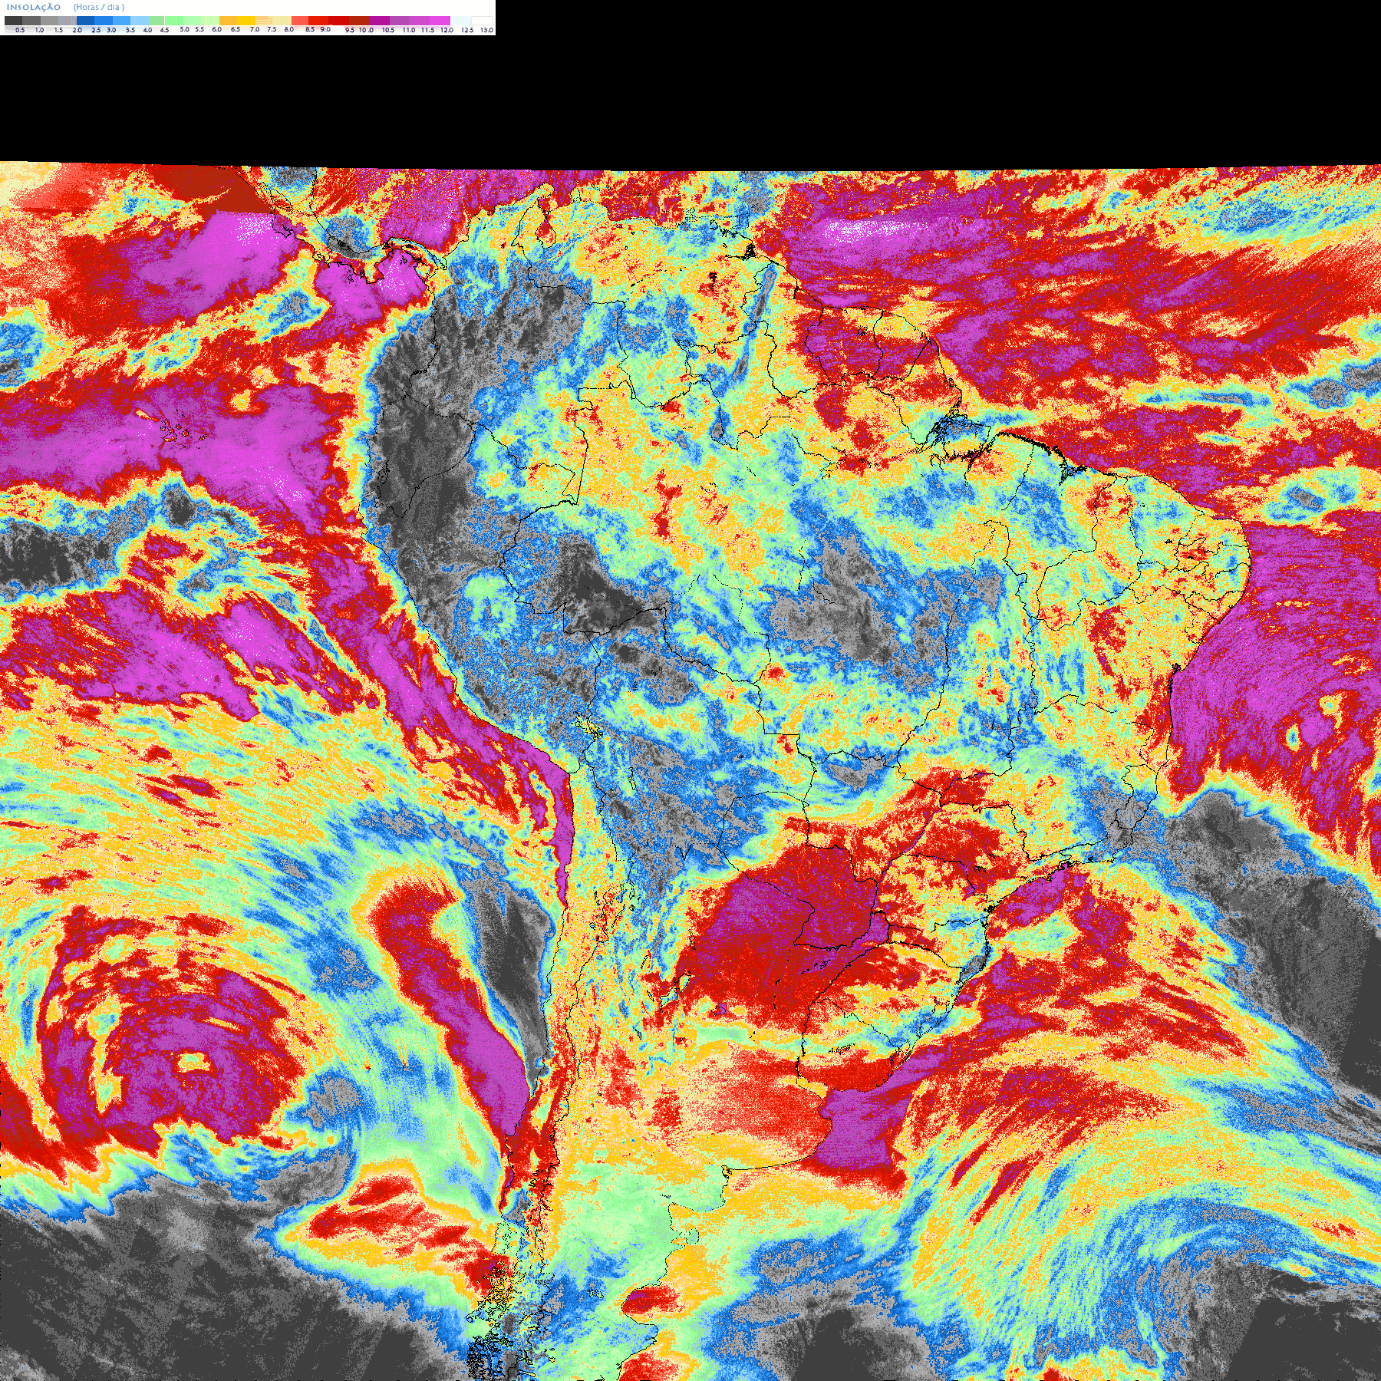Click the 2.5 legend value

(96, 30)
